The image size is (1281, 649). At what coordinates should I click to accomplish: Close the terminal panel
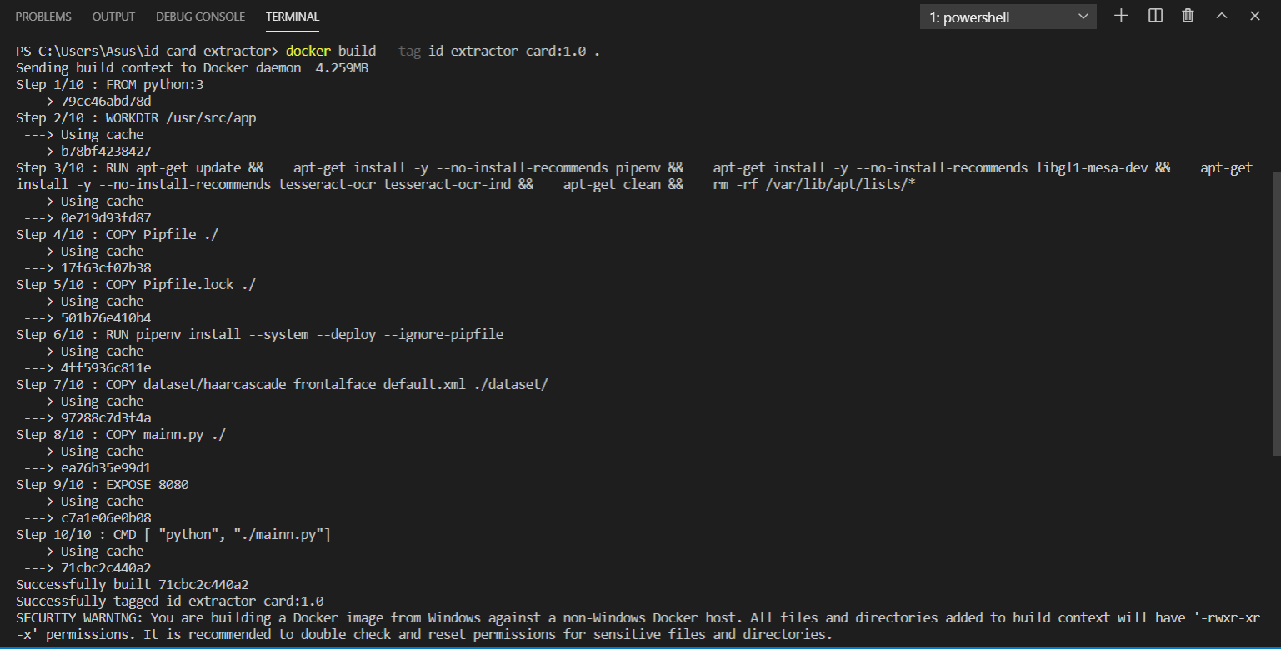pos(1253,15)
